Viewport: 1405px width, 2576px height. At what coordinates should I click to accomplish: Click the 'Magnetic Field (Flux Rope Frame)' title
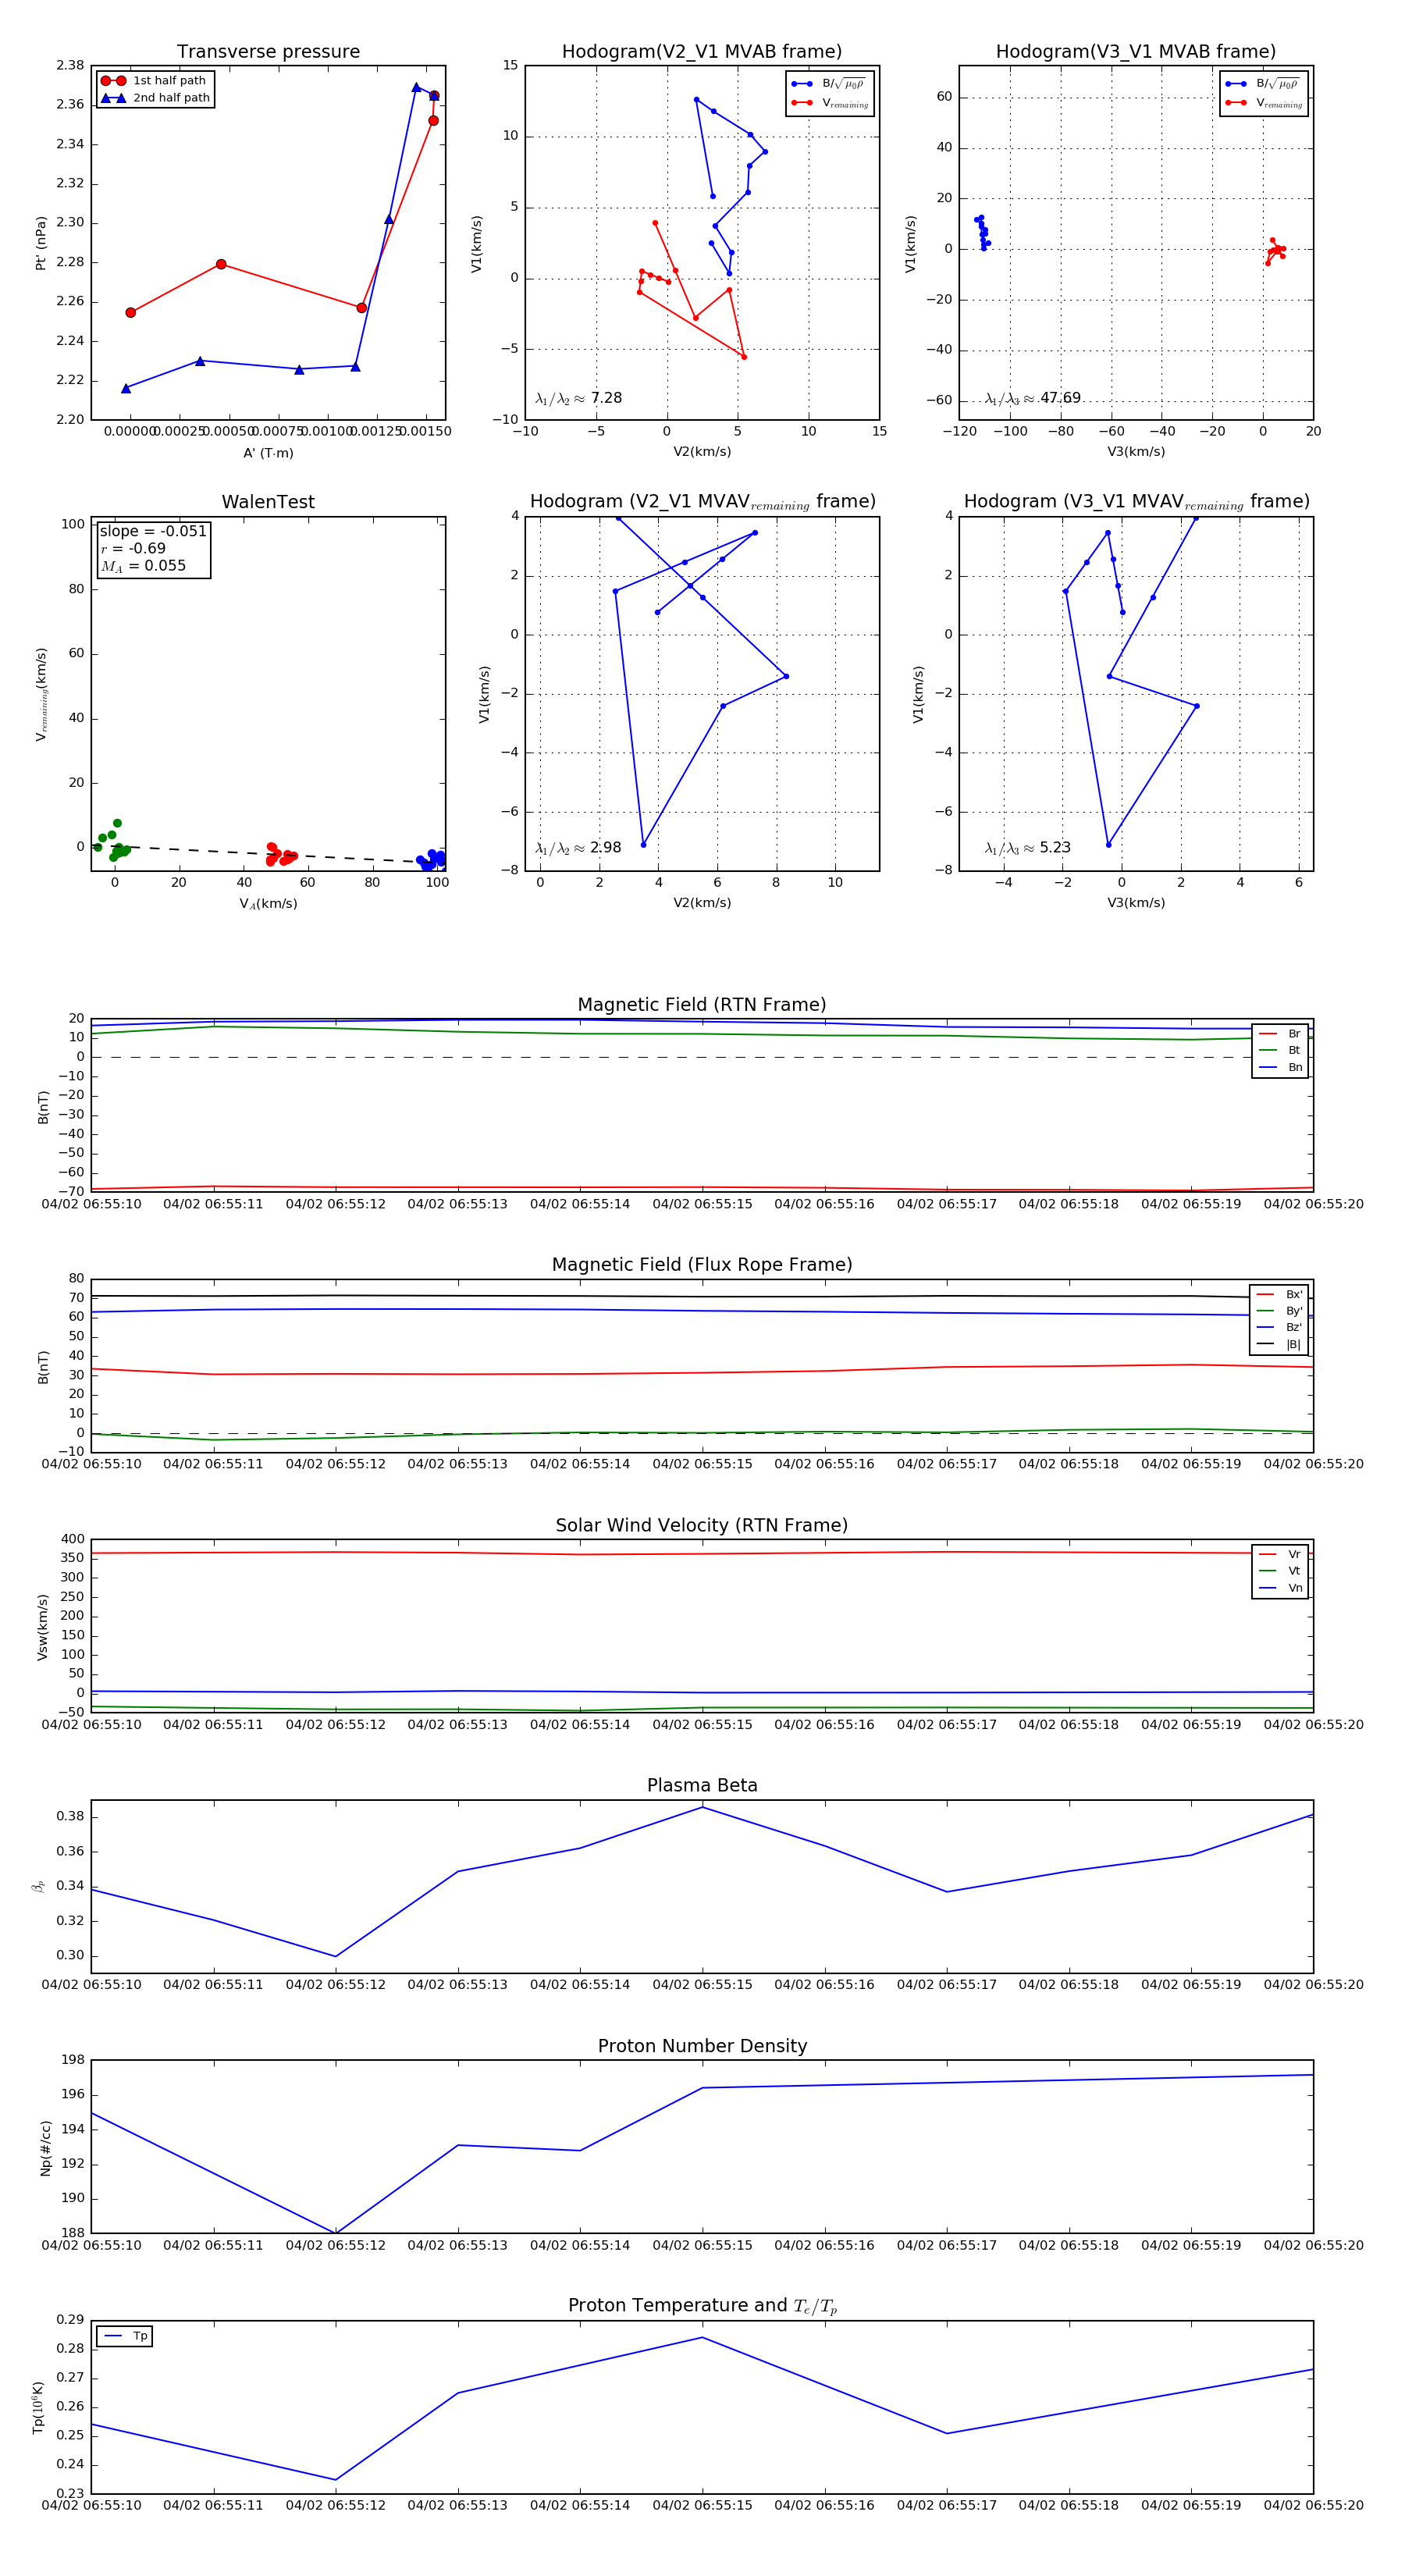(702, 1265)
